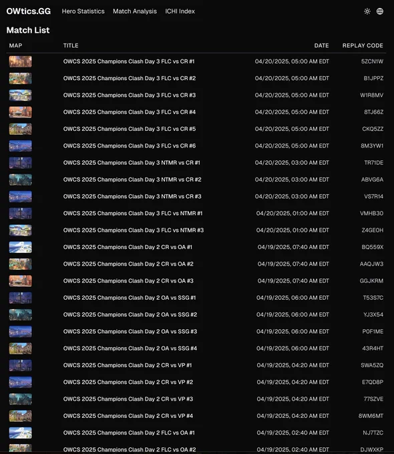Open map thumbnail for FLC vs NTMR #1
Screen dimensions: 394x454
(x=20, y=214)
